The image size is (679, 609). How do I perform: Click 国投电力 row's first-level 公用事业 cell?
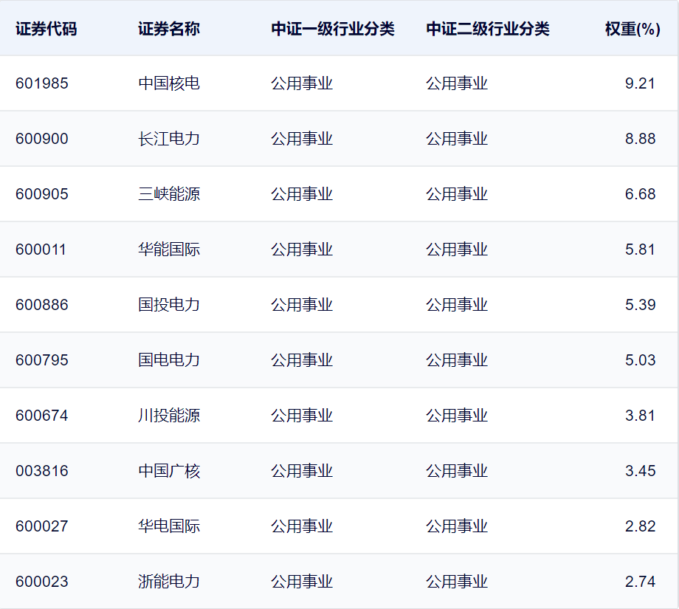coord(302,304)
